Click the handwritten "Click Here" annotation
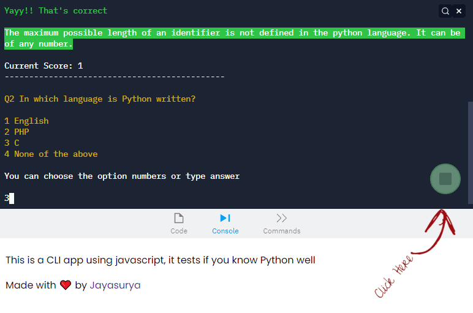The height and width of the screenshot is (313, 473). coord(394,276)
